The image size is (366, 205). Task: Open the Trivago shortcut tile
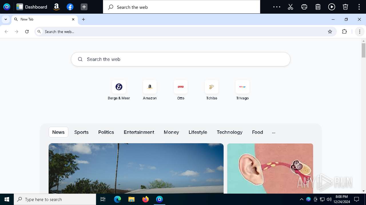click(242, 90)
